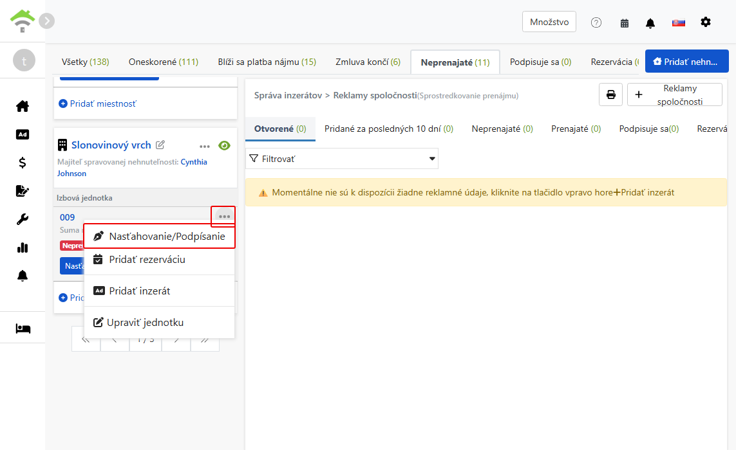The image size is (736, 450).
Task: Select the Podpisuje sa (0) top tab
Action: pyautogui.click(x=541, y=62)
